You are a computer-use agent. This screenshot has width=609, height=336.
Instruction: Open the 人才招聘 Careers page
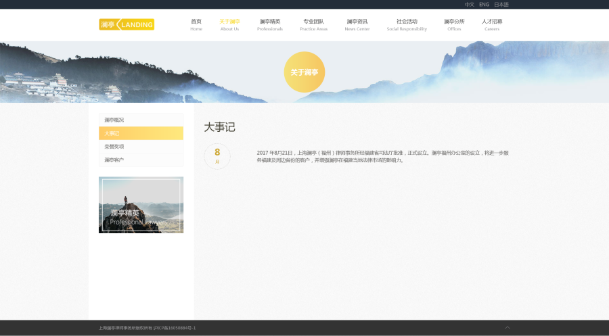492,24
